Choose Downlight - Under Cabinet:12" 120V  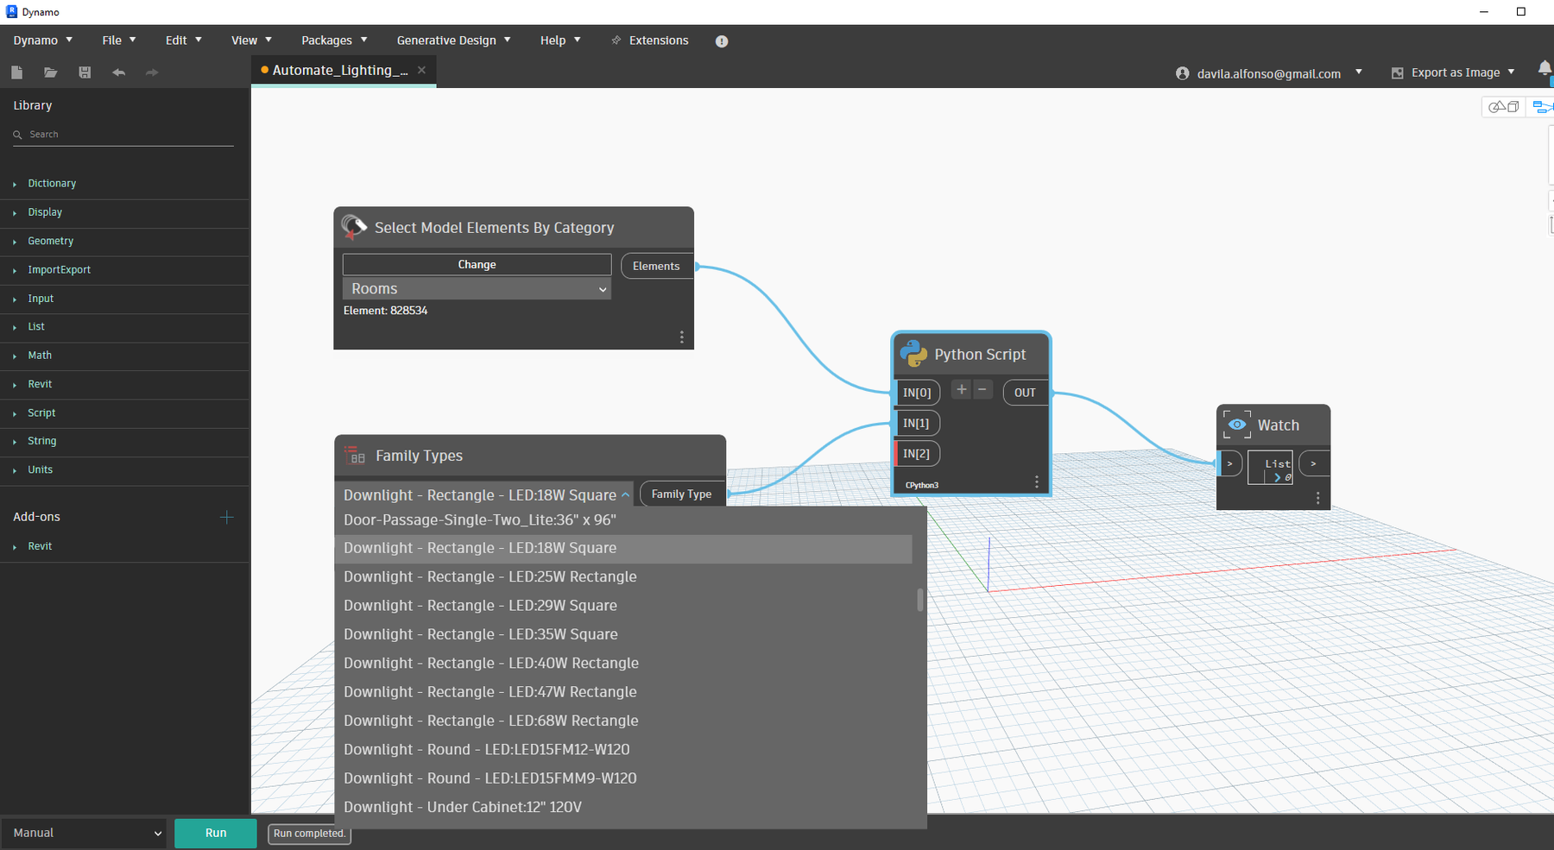tap(623, 807)
